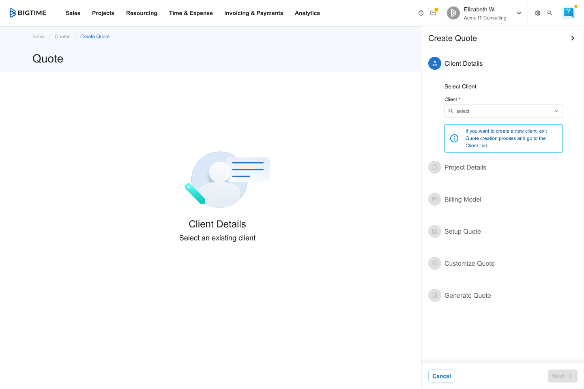This screenshot has width=584, height=389.
Task: Open the Analytics menu
Action: click(x=307, y=13)
